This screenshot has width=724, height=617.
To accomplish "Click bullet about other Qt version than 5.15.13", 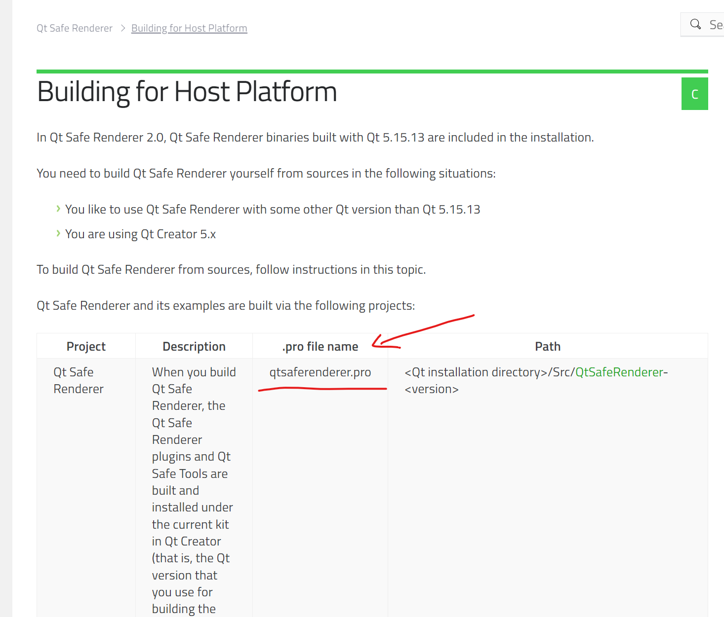I will point(273,209).
